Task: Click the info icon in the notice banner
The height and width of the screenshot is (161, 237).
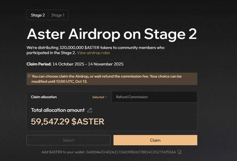Action: coord(29,76)
